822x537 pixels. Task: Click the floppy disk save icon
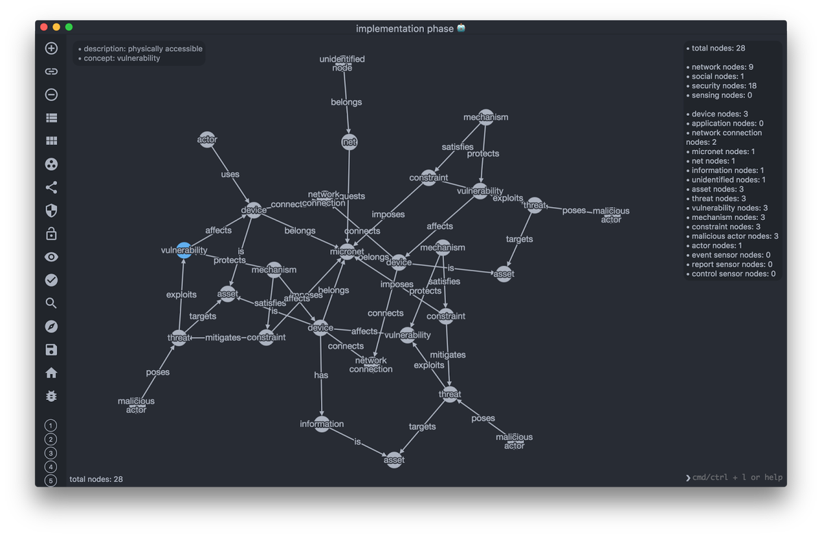click(x=51, y=349)
